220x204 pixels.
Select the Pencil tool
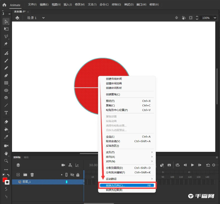coord(6,68)
